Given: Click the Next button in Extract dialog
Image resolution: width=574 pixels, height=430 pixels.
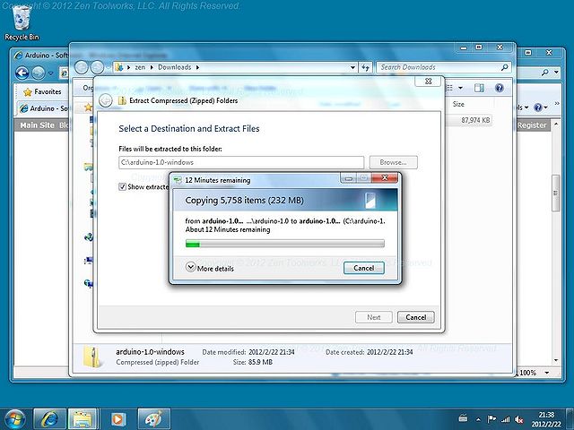Looking at the screenshot, I should click(x=374, y=317).
